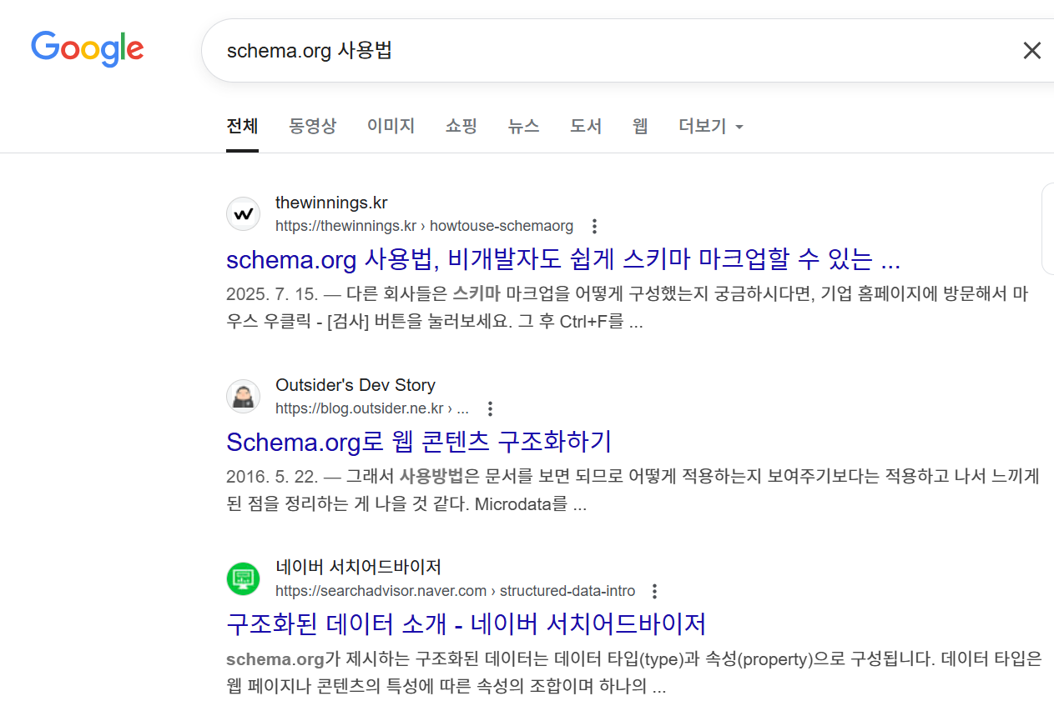
Task: Click the 네이버 서치어드바이저 green favicon
Action: pos(243,579)
